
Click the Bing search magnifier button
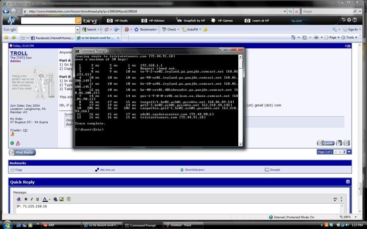click(x=78, y=21)
